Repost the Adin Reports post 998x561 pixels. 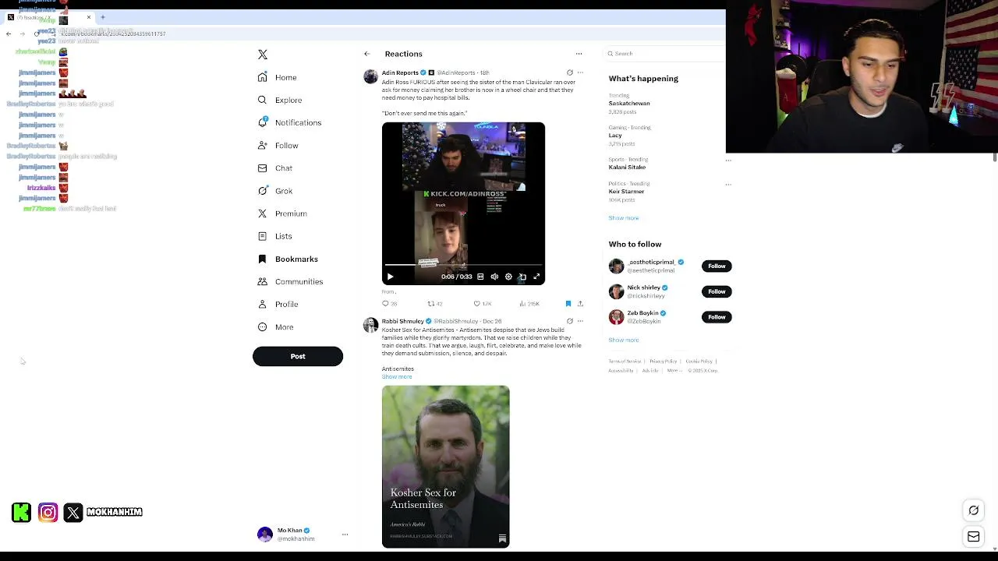click(x=435, y=304)
